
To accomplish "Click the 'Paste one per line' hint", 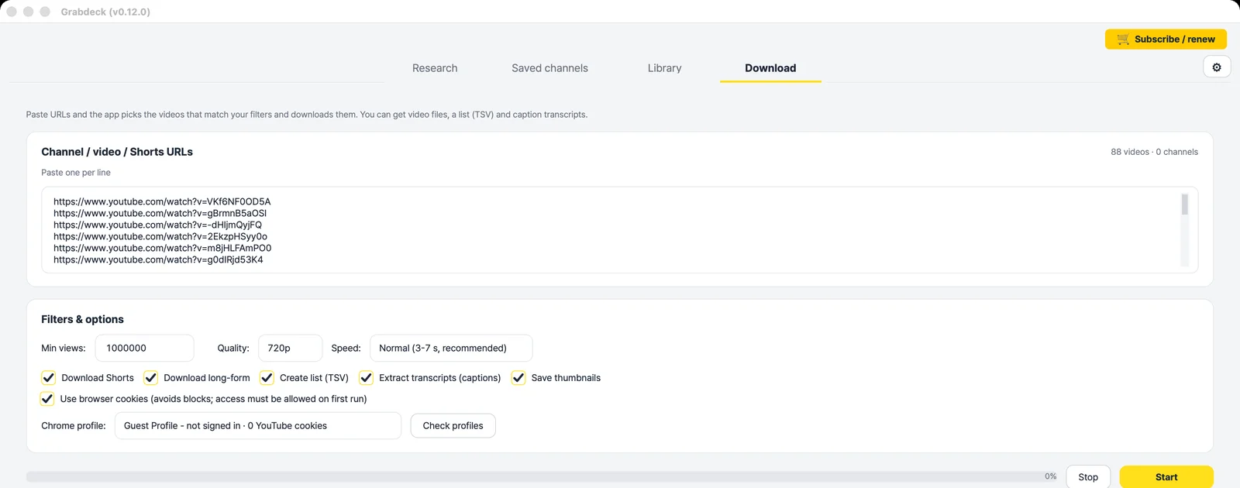I will [x=76, y=173].
